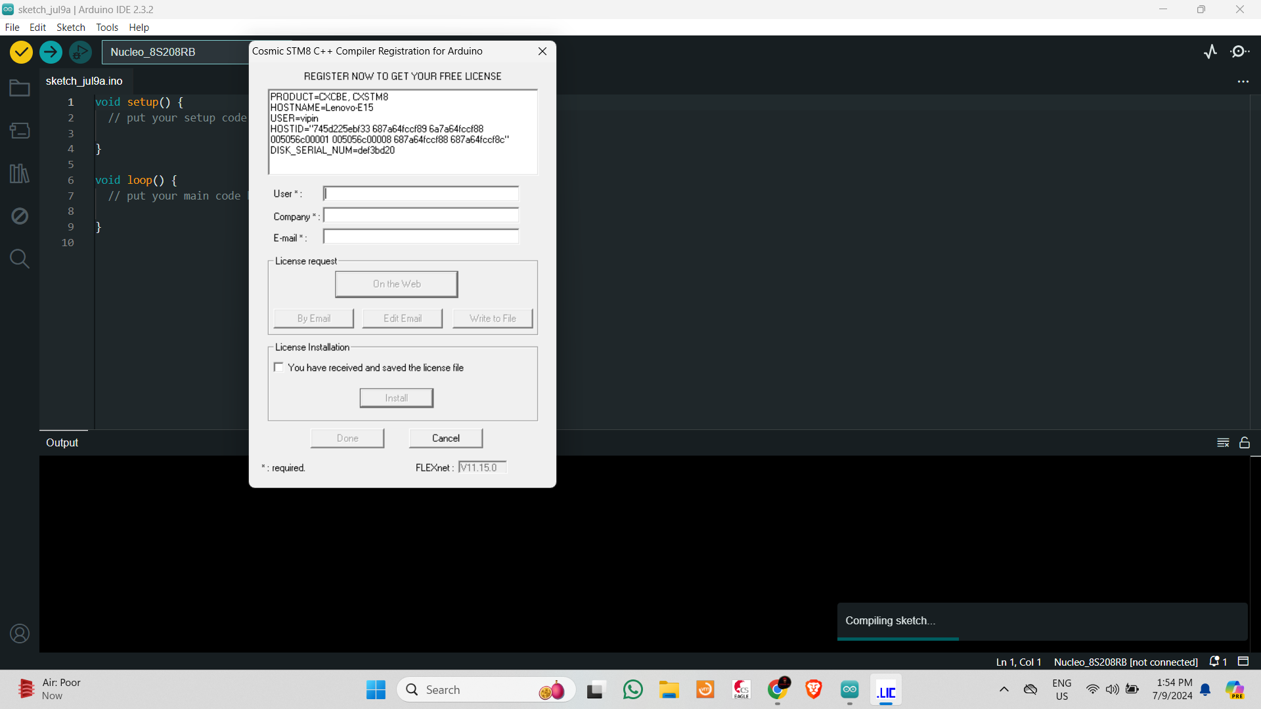
Task: Open the Boards Manager sidebar icon
Action: tap(20, 130)
